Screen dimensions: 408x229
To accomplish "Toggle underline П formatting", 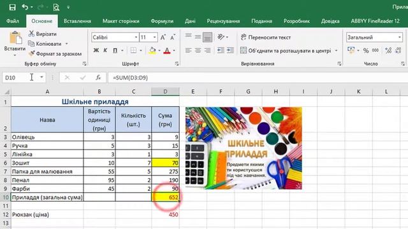I will pos(115,50).
